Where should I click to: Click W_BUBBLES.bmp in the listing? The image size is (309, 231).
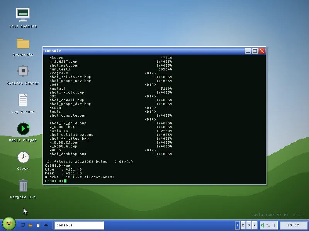click(65, 142)
